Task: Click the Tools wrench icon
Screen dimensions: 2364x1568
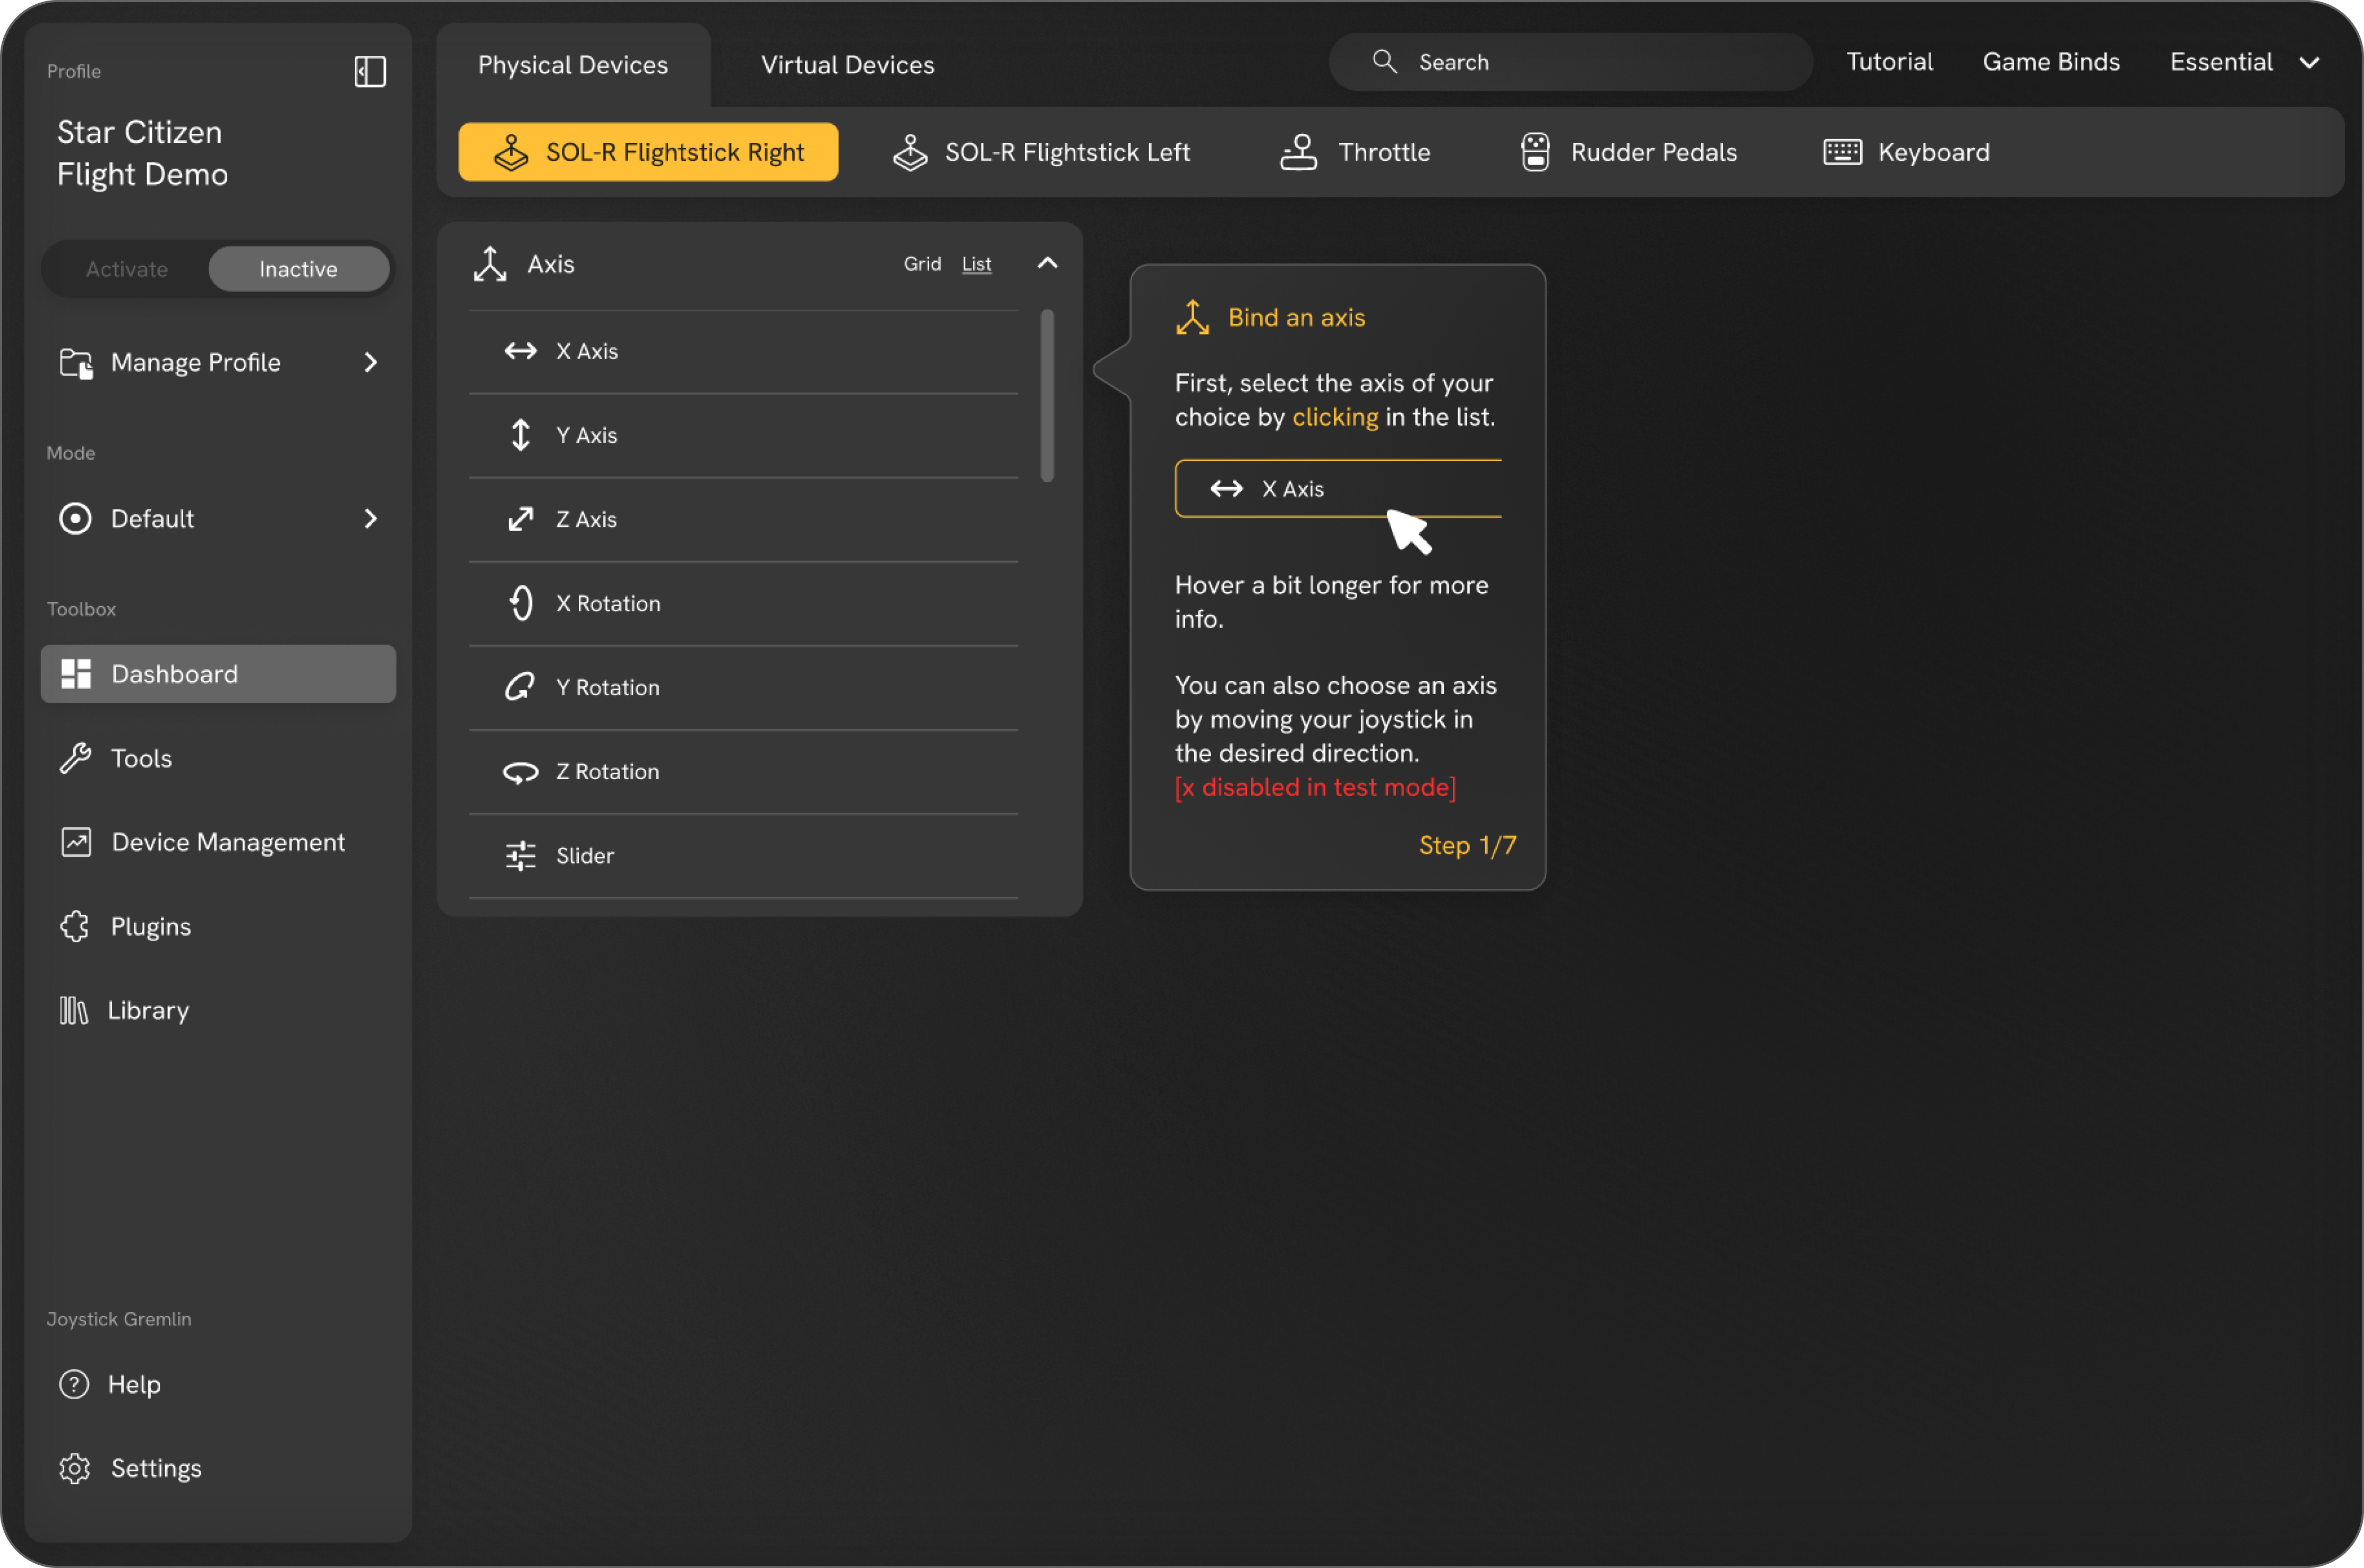Action: click(75, 758)
